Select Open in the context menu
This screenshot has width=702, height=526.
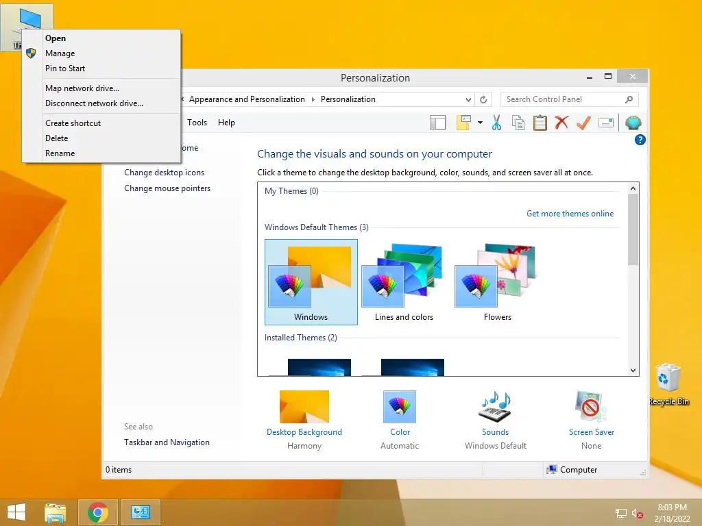coord(101,38)
